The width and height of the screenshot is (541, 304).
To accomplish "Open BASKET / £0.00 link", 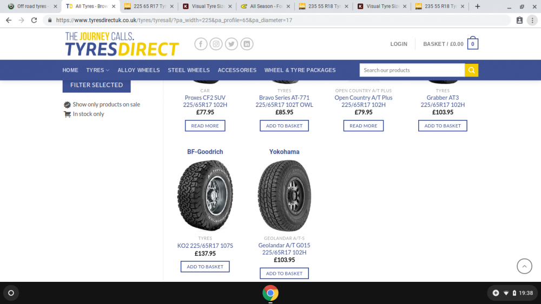I will point(444,44).
